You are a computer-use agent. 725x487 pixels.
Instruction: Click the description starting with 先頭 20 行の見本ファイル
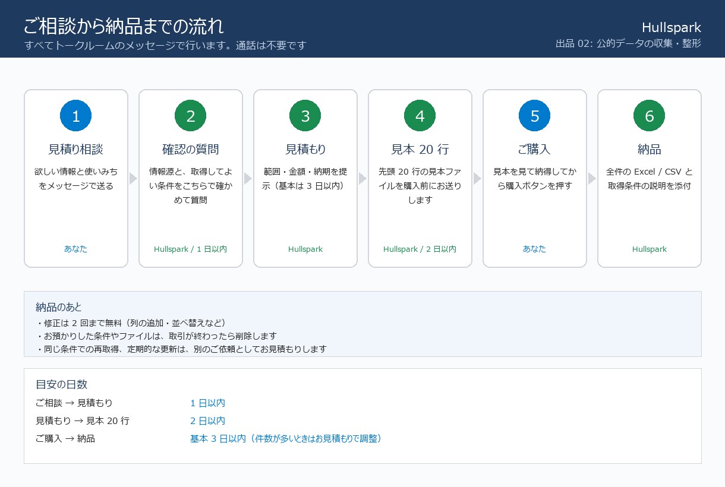(420, 185)
